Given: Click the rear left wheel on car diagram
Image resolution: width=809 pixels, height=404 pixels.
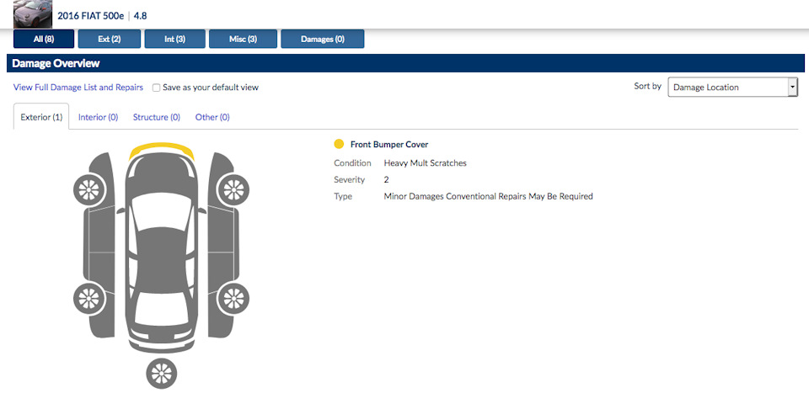Looking at the screenshot, I should pyautogui.click(x=88, y=298).
